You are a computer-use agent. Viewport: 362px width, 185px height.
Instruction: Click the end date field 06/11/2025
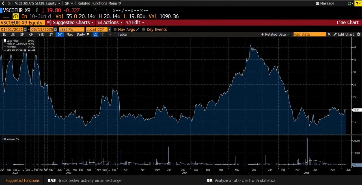point(42,29)
